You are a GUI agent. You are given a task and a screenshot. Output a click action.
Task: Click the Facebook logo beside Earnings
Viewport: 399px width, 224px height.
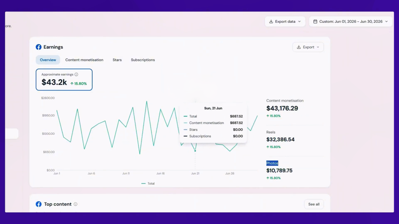point(38,47)
